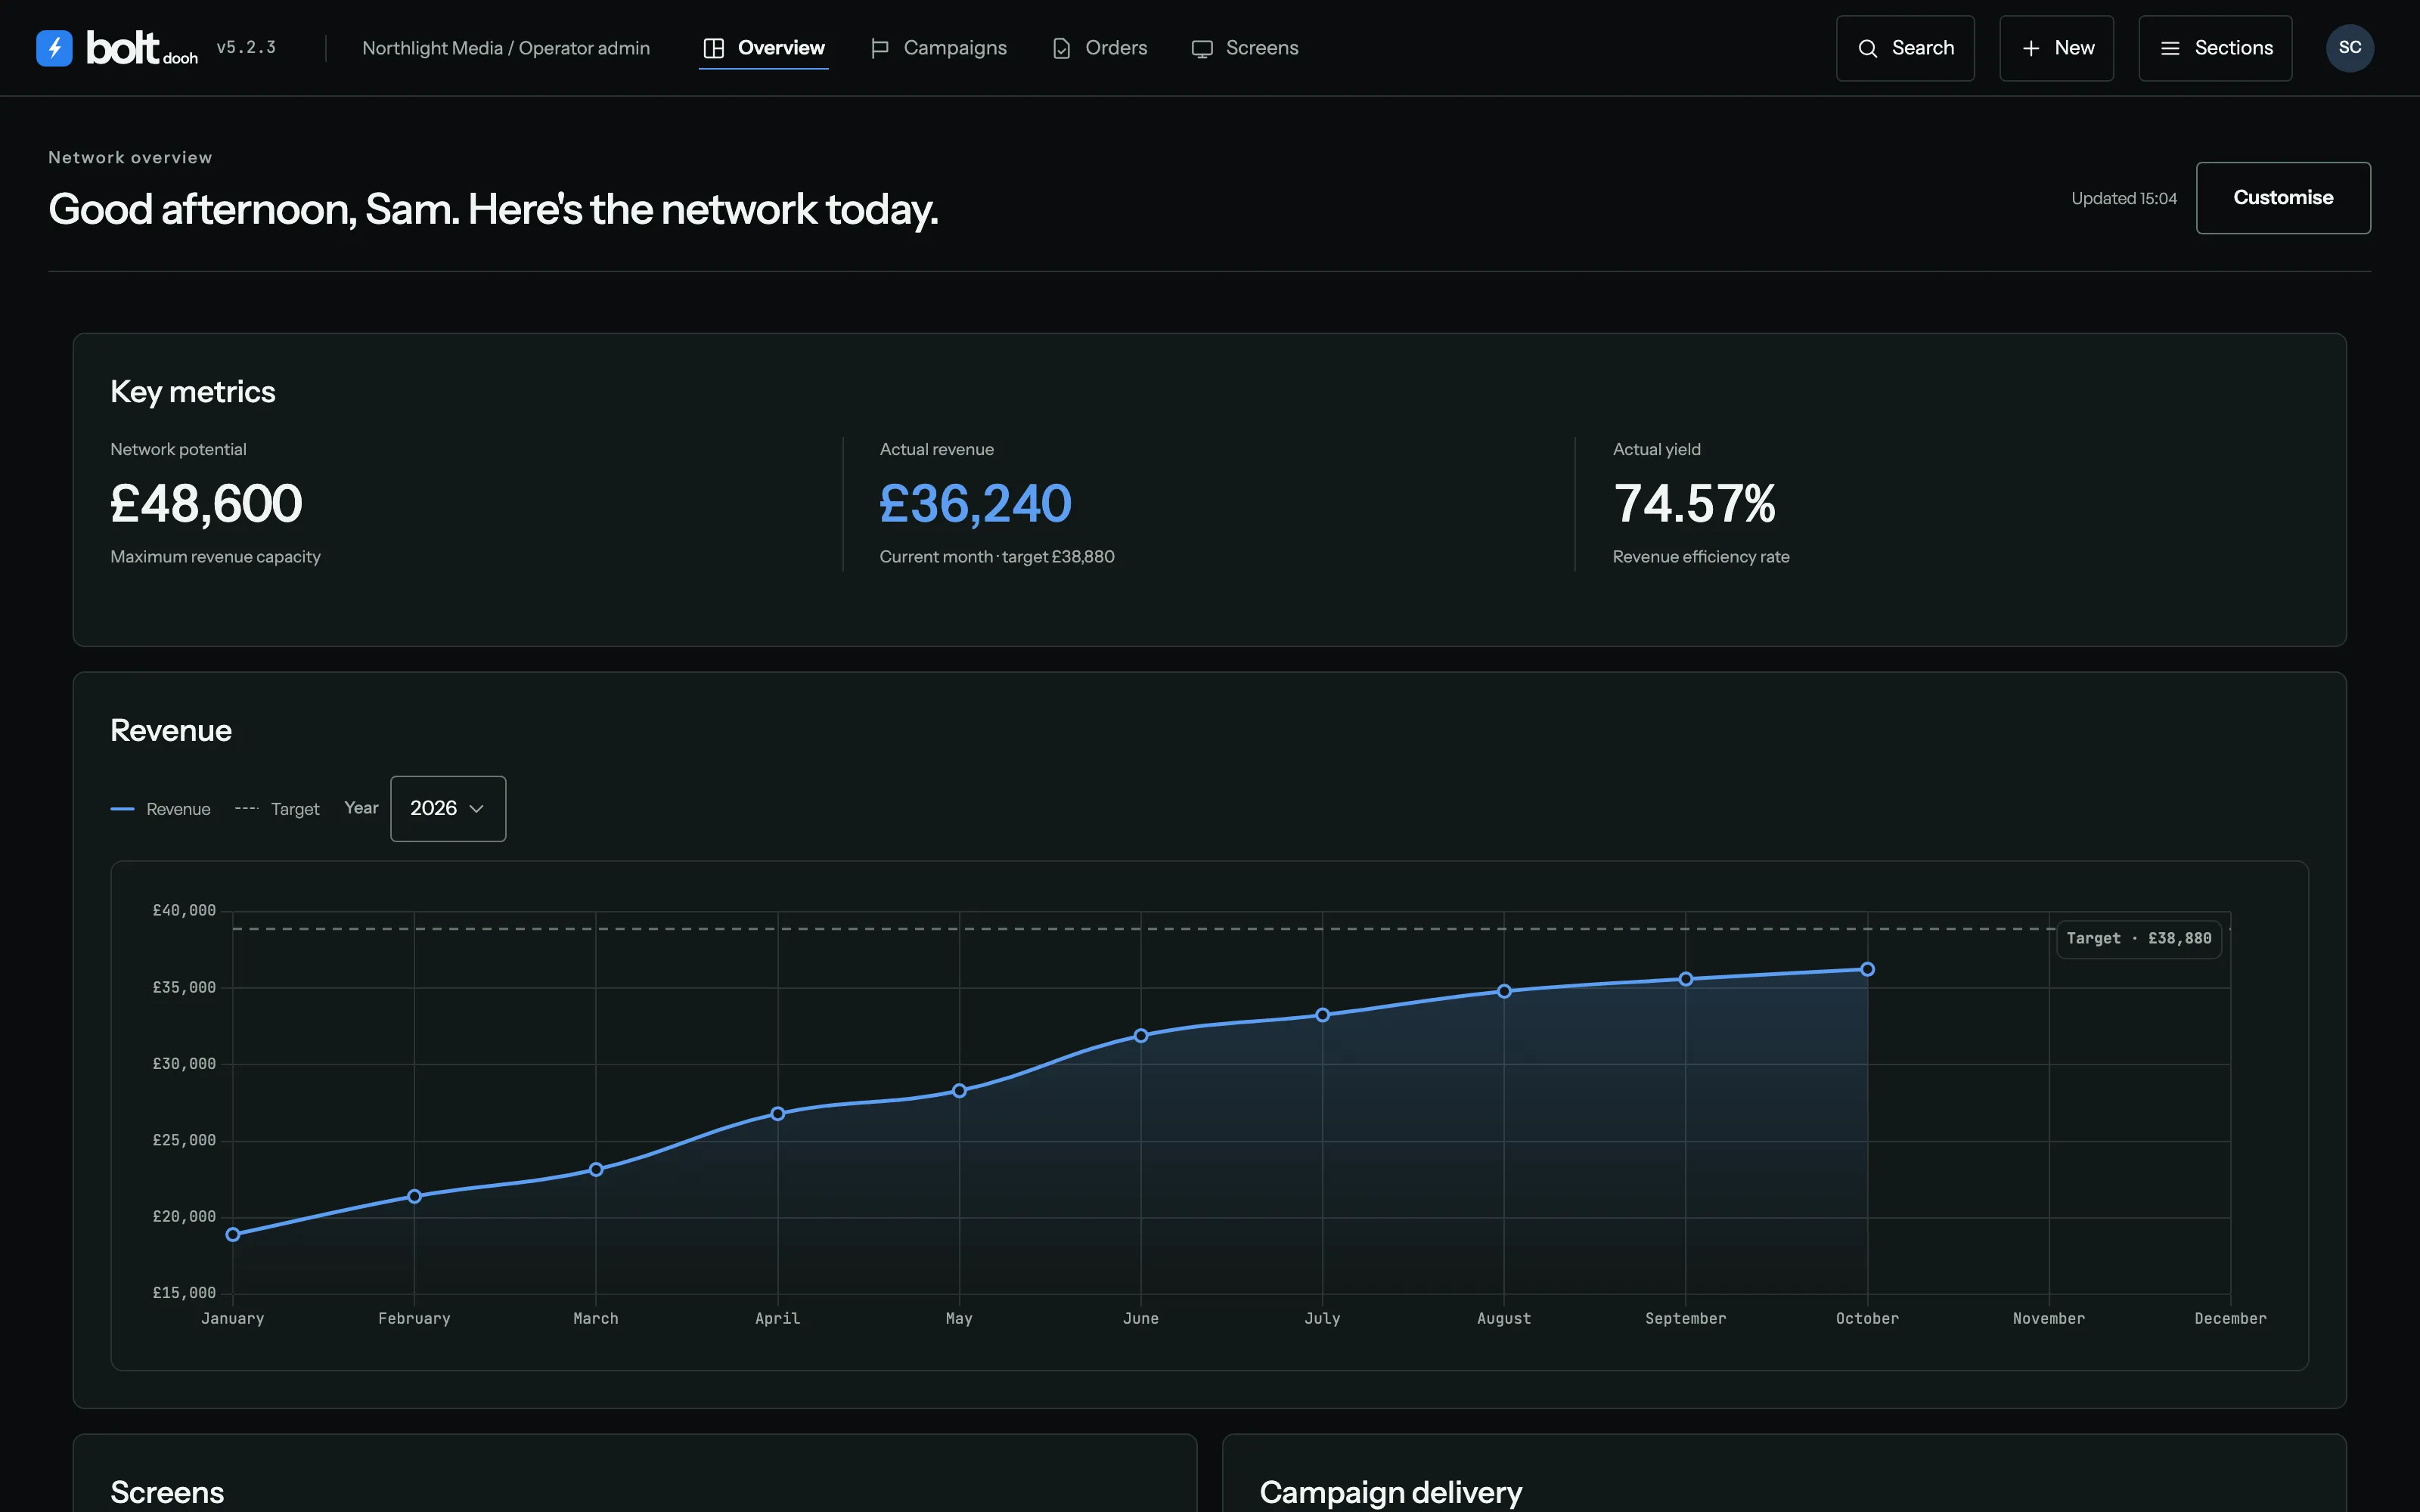This screenshot has height=1512, width=2420.
Task: Click the 'Campaign delivery' section heading
Action: tap(1391, 1492)
